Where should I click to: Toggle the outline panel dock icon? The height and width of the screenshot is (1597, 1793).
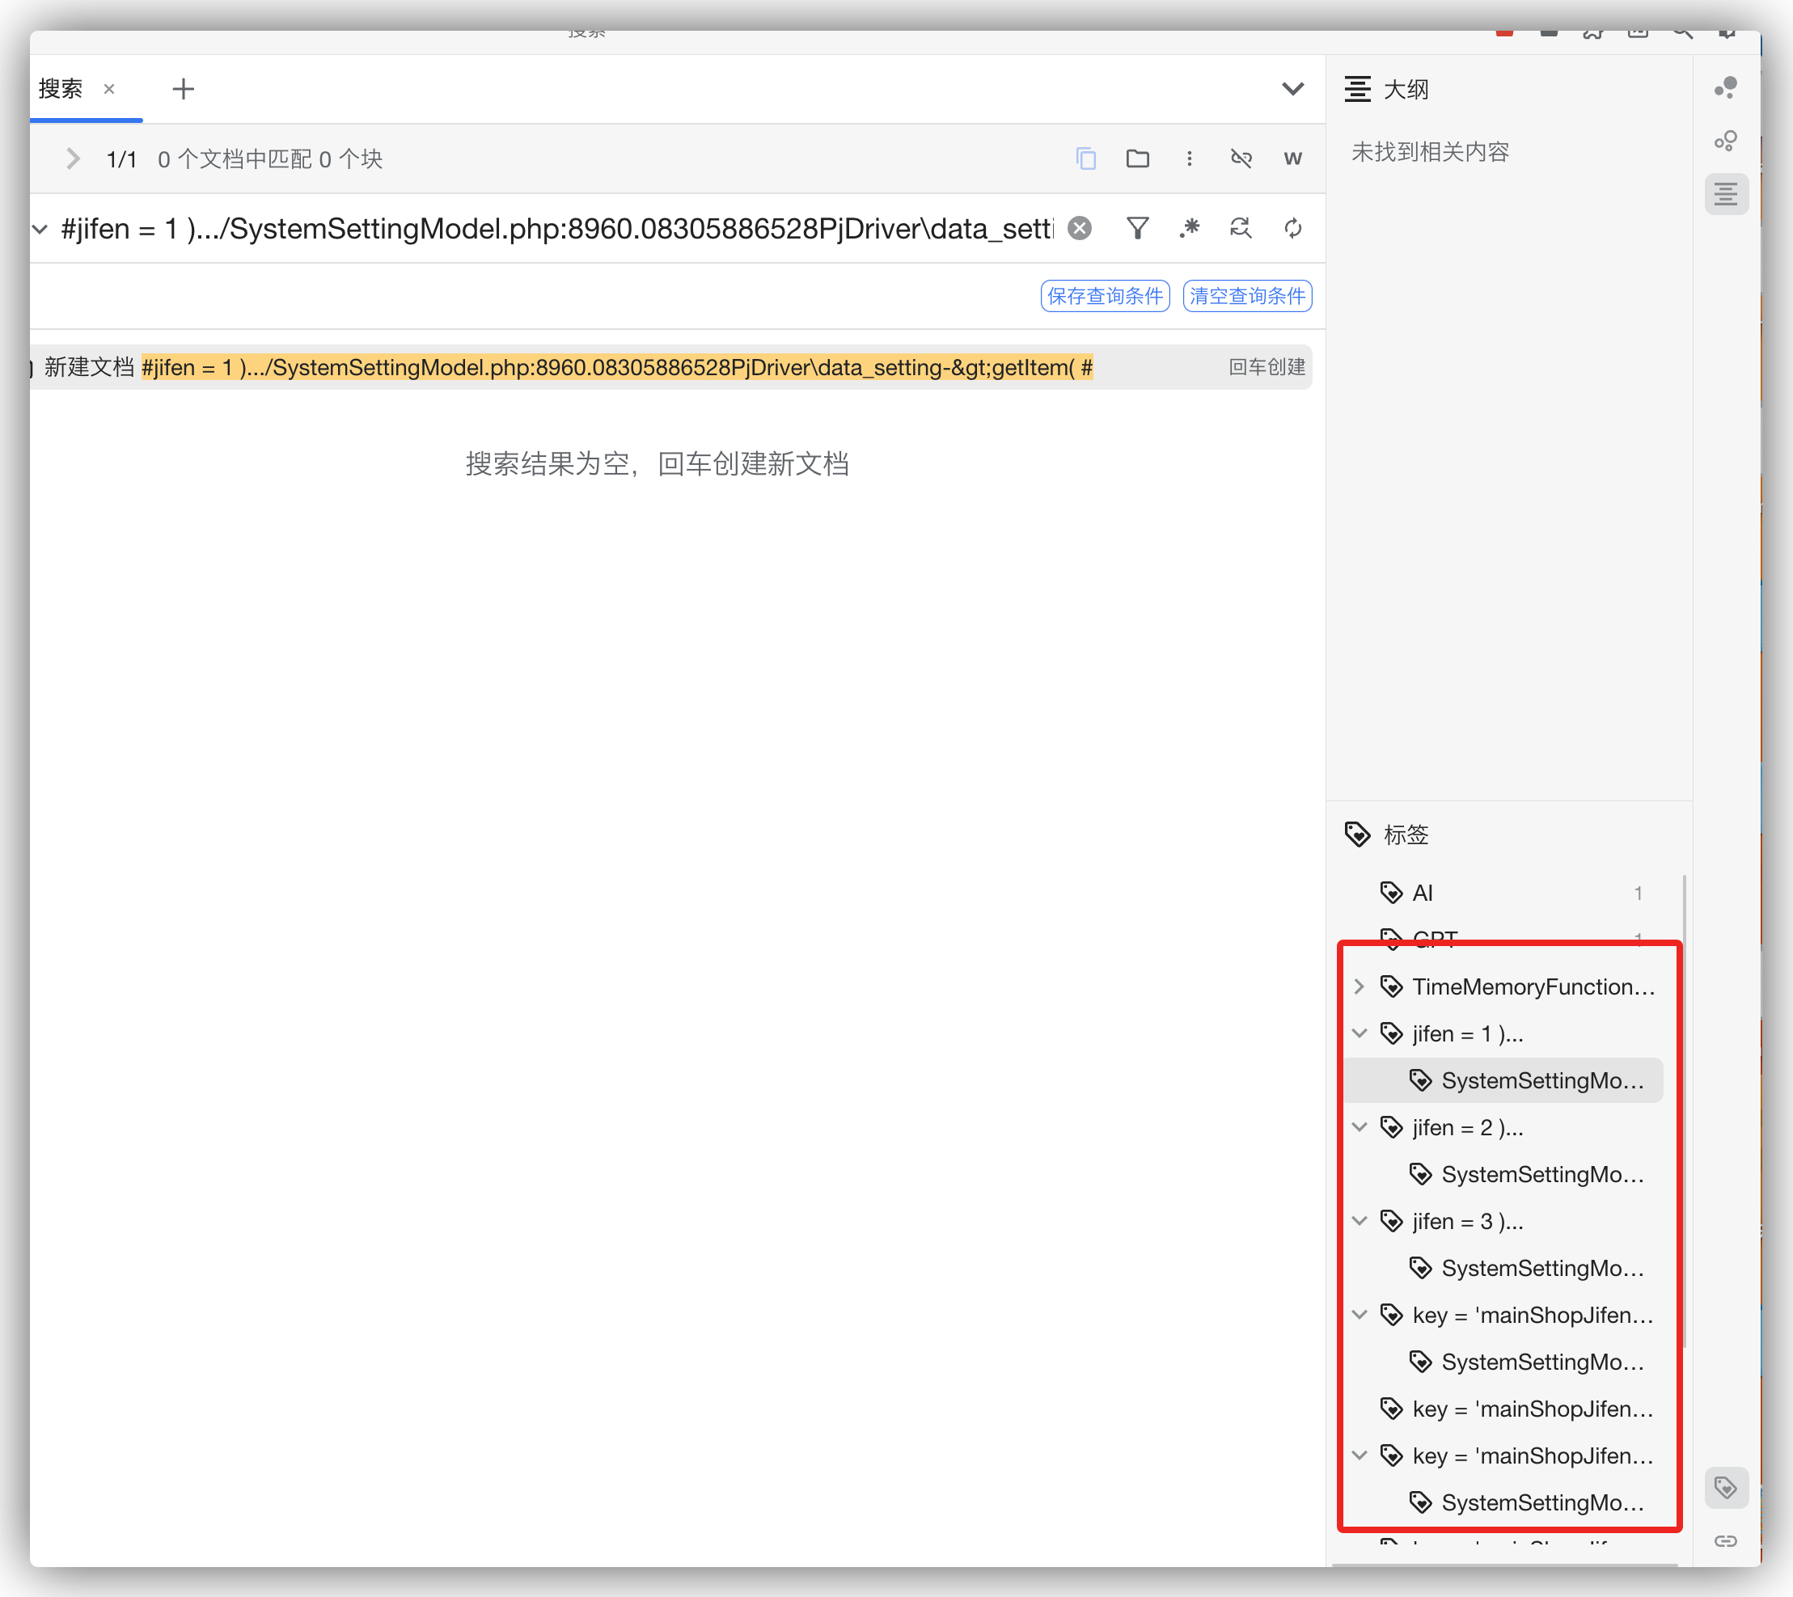pos(1725,194)
